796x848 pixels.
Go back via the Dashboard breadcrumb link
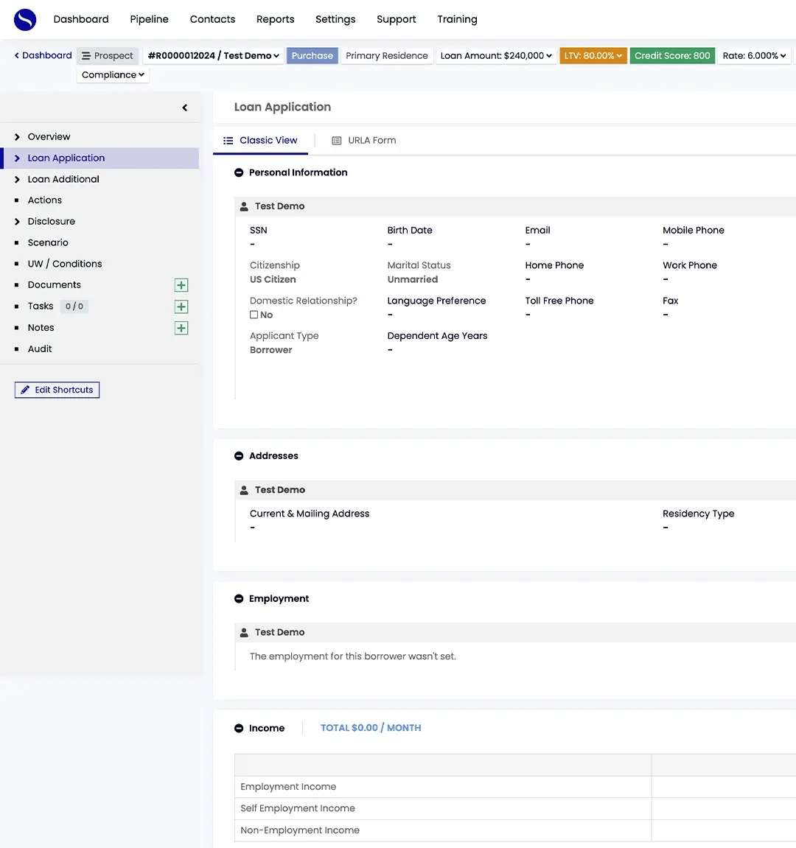[43, 55]
